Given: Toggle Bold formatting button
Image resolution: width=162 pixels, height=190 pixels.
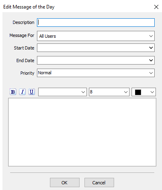Looking at the screenshot, I should pos(13,92).
